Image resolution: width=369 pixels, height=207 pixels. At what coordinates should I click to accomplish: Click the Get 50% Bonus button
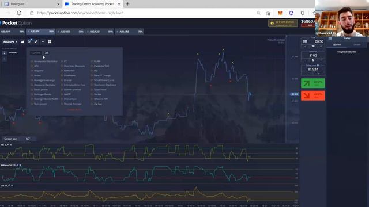pos(283,23)
